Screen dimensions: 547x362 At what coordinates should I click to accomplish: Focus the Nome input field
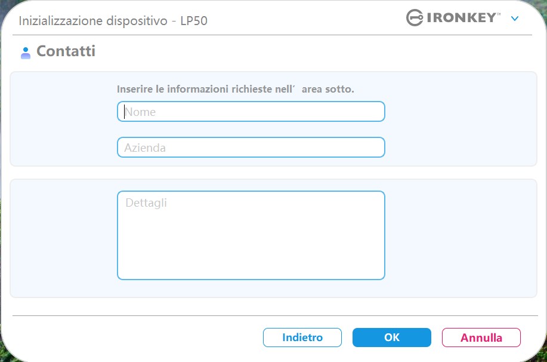[x=251, y=112]
